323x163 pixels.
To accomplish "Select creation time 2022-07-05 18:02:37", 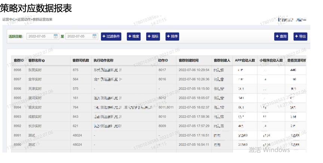I will pos(194,107).
